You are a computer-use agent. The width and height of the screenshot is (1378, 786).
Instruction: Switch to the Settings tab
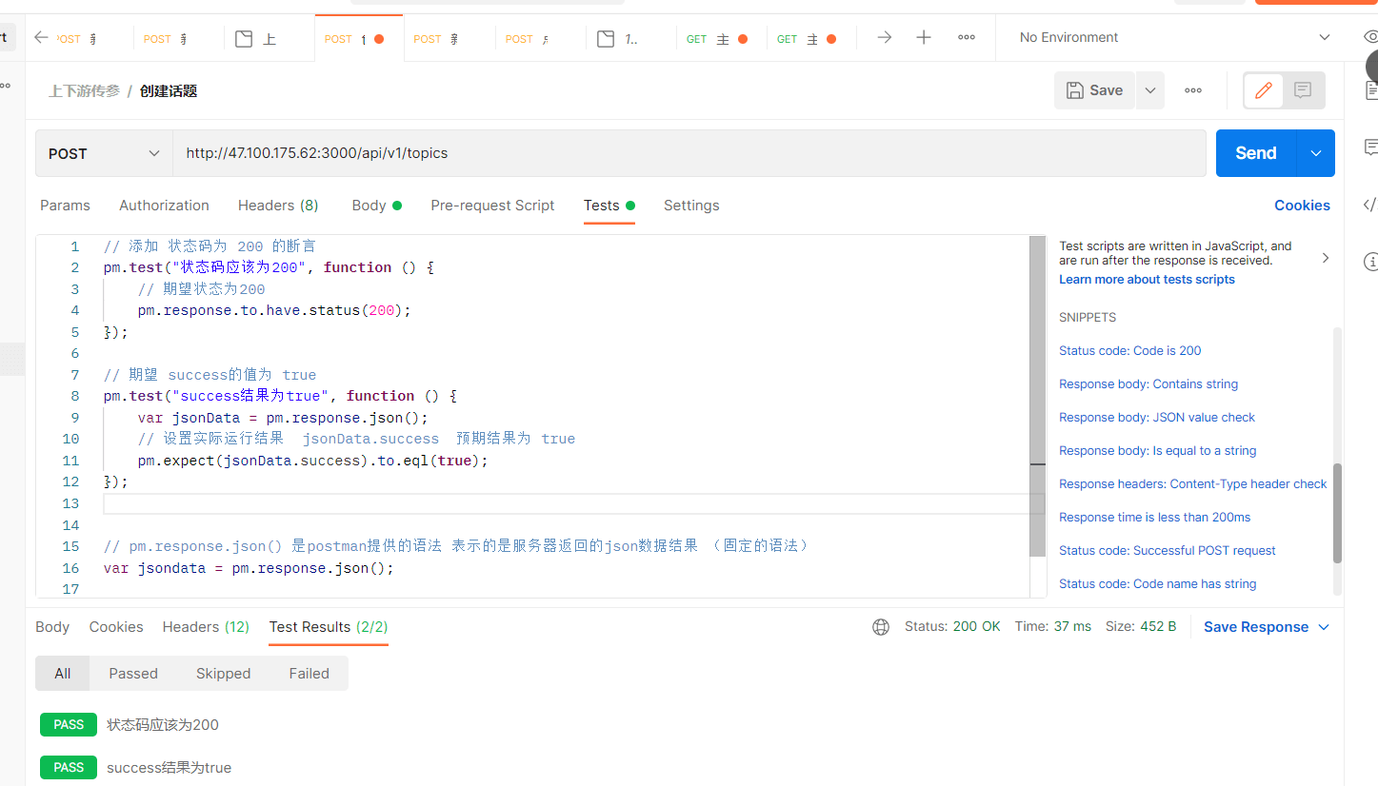691,206
